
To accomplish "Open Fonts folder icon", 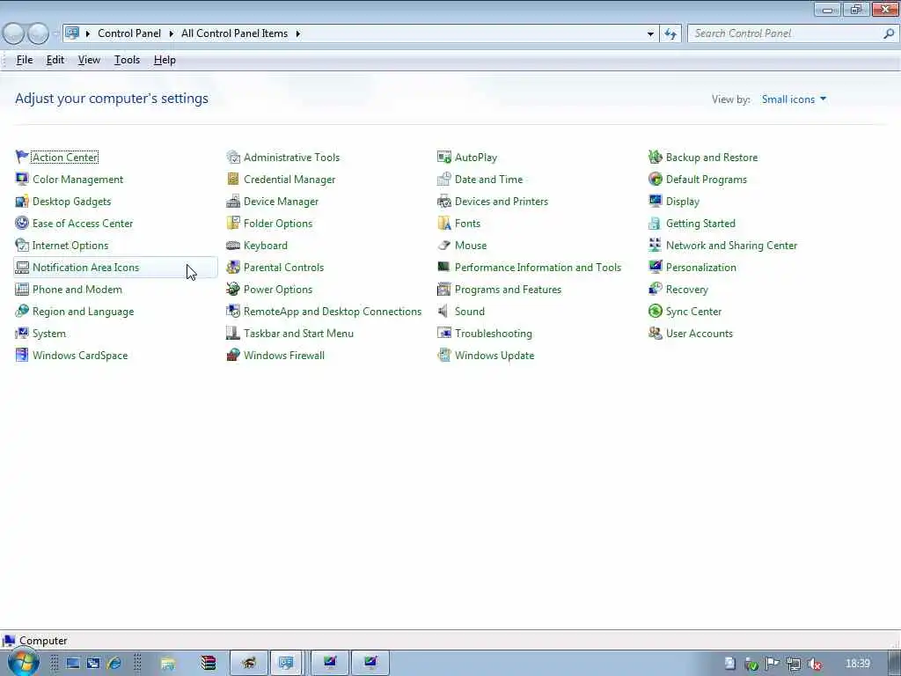I will point(444,223).
